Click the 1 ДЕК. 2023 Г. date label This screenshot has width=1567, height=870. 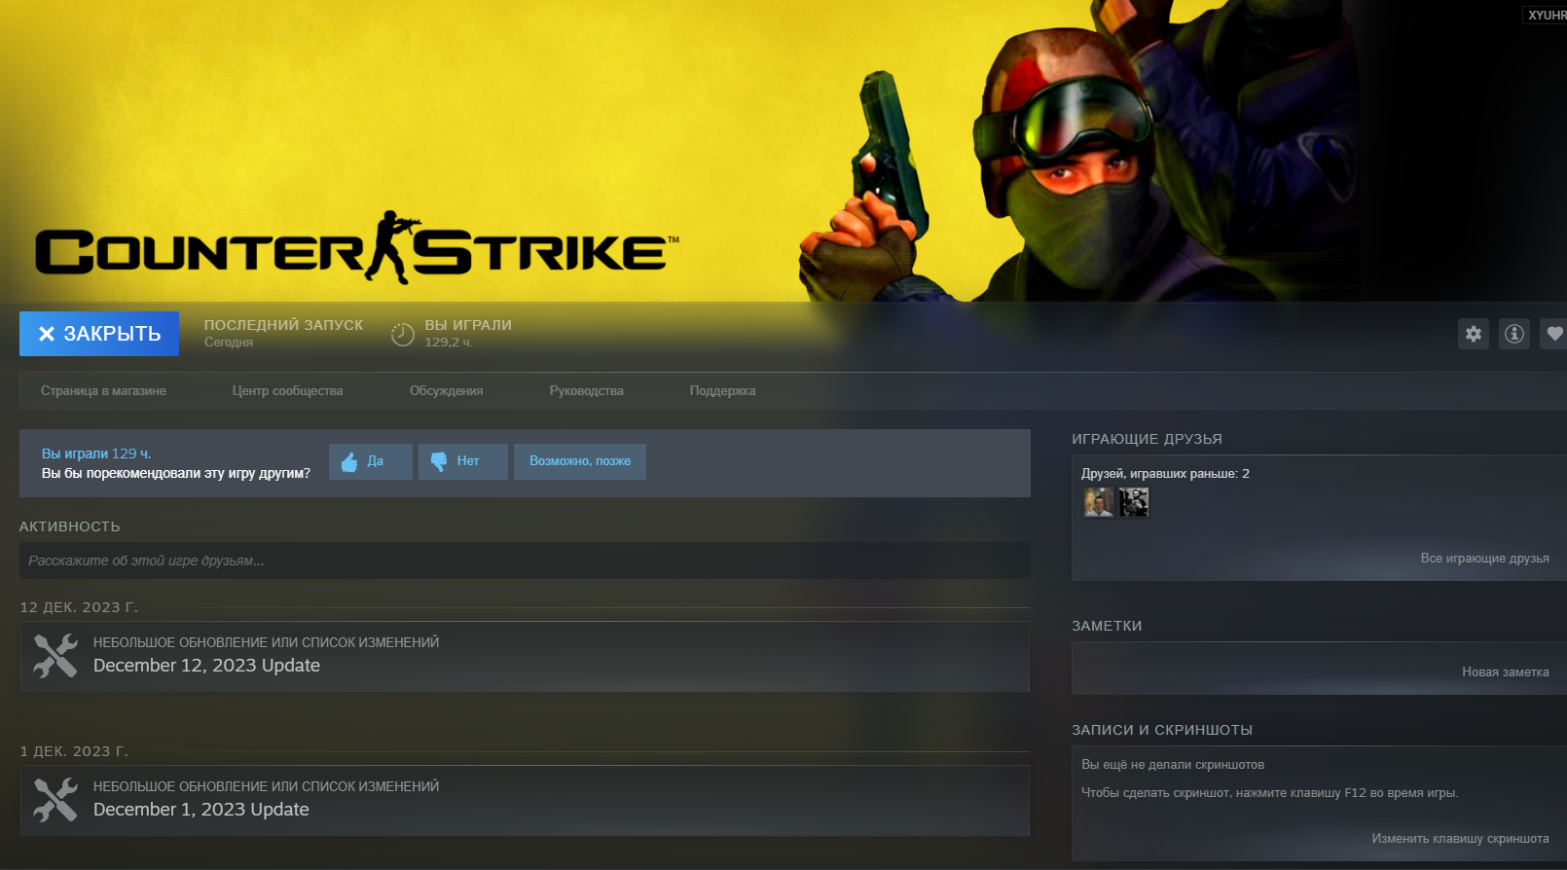[x=74, y=751]
